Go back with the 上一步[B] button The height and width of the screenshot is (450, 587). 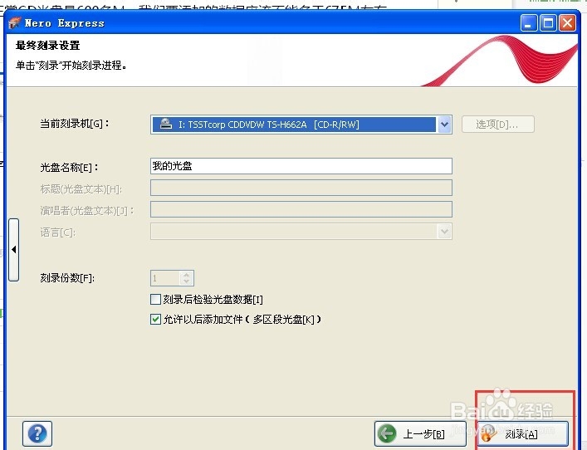point(420,433)
